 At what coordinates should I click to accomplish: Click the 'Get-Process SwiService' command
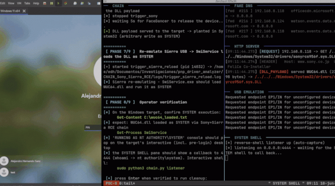[142, 132]
